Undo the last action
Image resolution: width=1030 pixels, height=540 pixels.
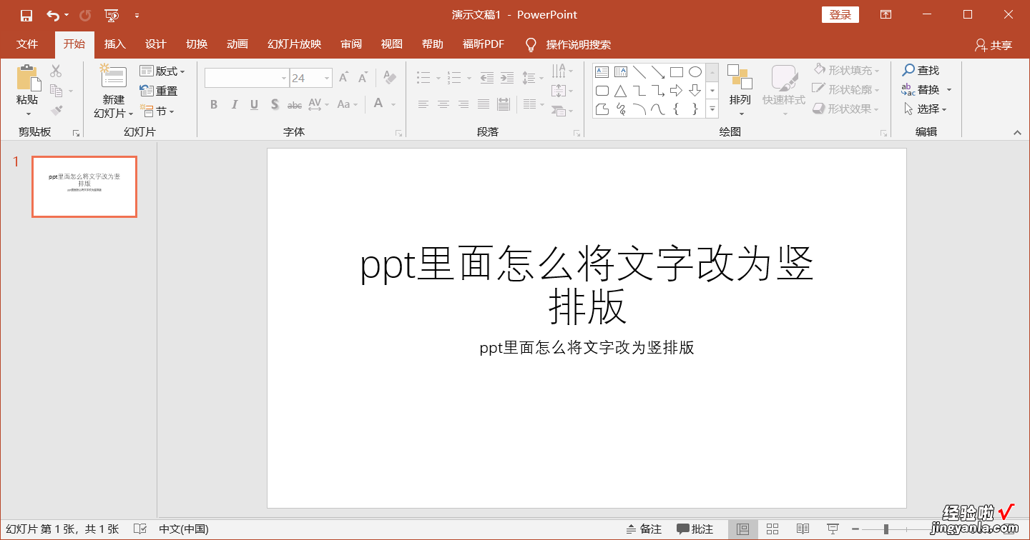[x=53, y=15]
